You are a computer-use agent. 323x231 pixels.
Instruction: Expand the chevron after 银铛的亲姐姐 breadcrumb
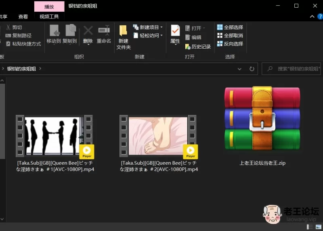(40, 68)
